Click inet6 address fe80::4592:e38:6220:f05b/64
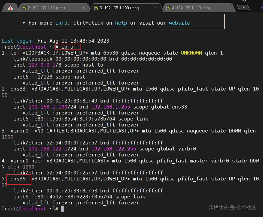Image resolution: width=263 pixels, height=217 pixels. tap(72, 197)
